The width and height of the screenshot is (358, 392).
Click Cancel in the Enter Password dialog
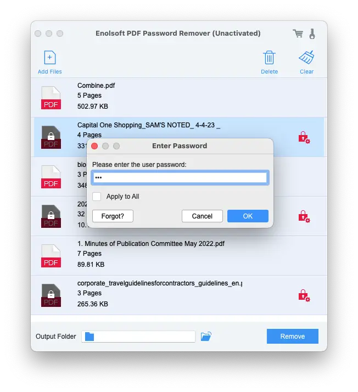(x=202, y=216)
